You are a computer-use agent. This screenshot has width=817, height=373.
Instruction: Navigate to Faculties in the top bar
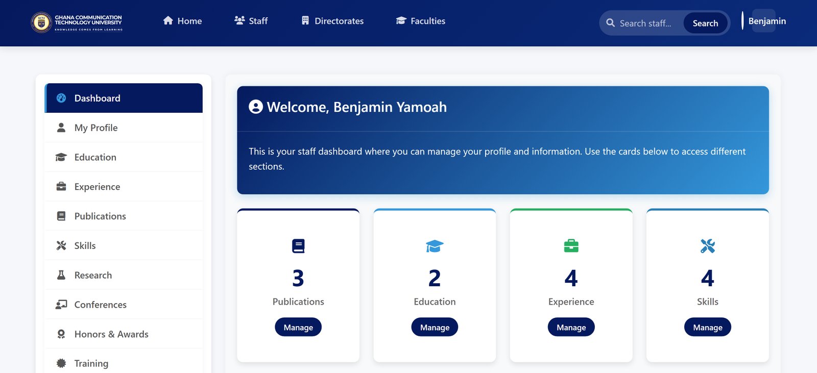point(421,21)
